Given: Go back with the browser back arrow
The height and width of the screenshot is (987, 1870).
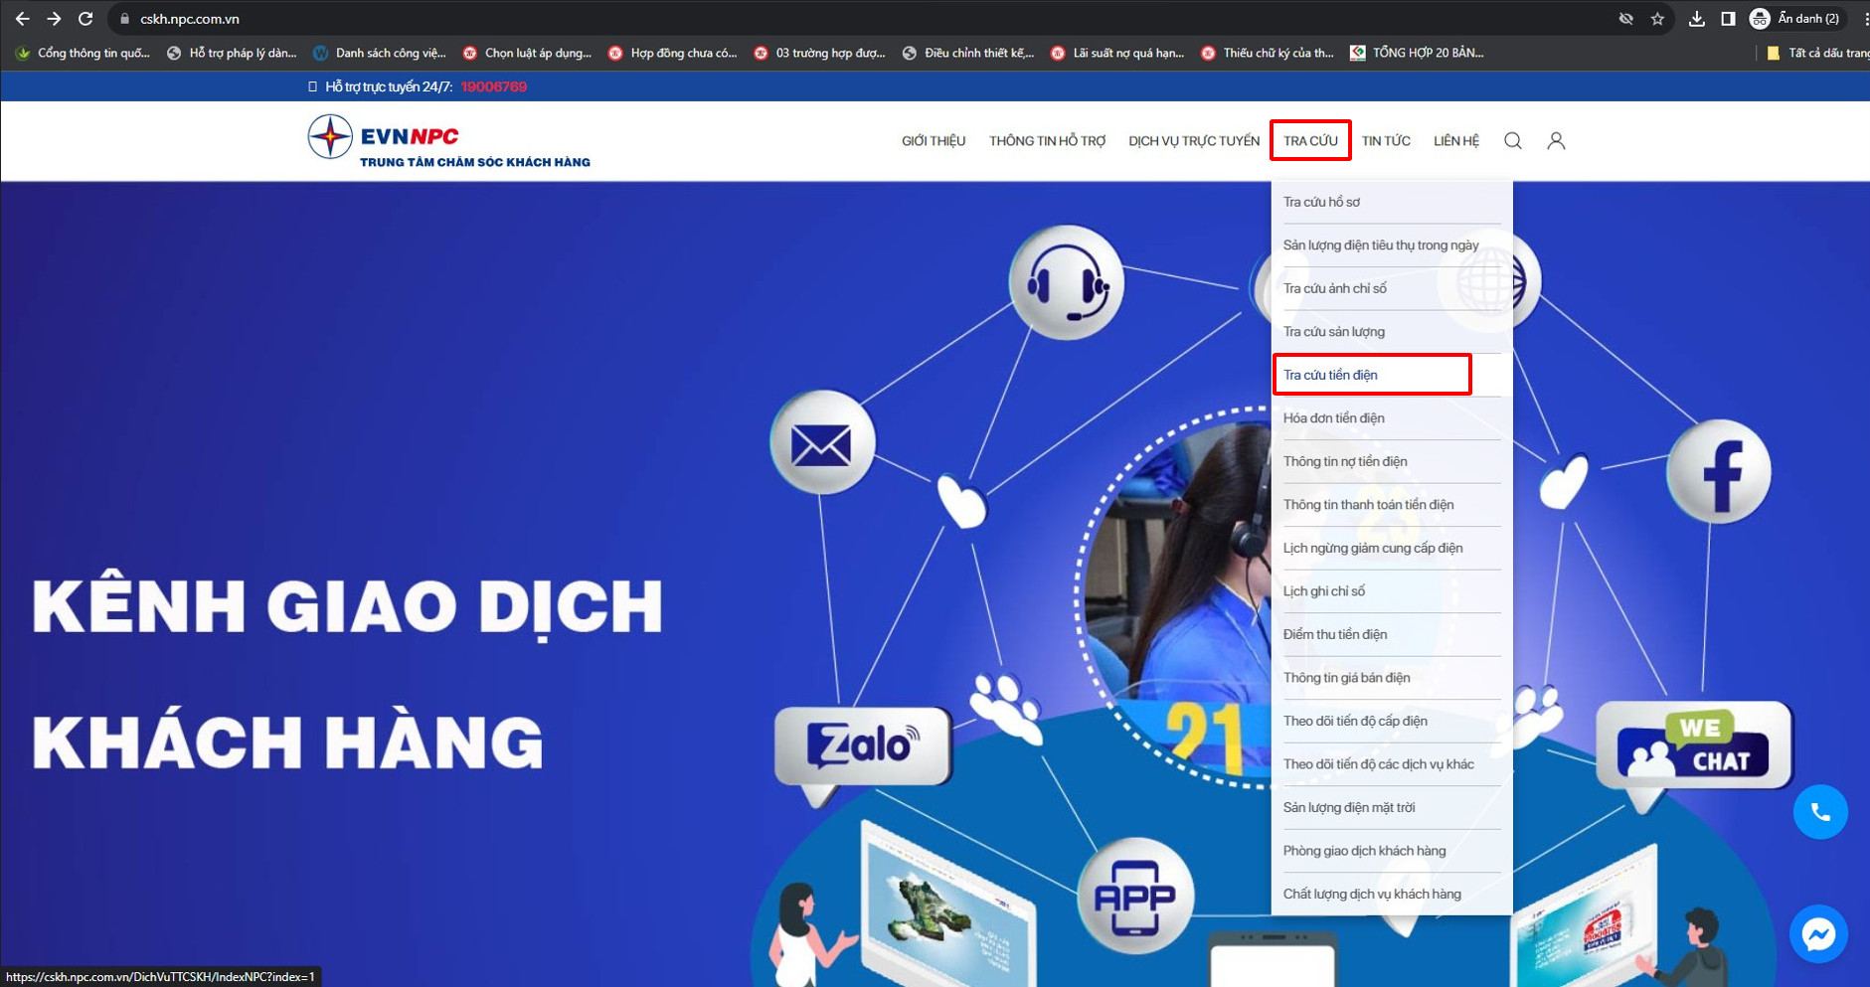Looking at the screenshot, I should tap(22, 19).
